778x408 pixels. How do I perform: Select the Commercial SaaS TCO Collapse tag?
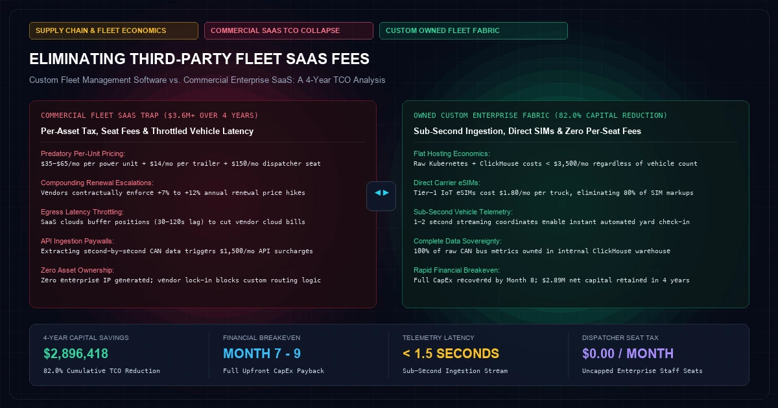[289, 30]
